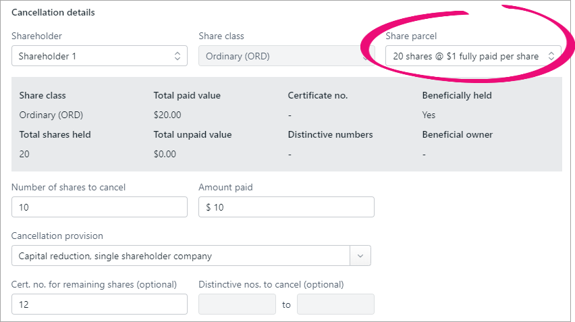Click the Beneficial owner heading
Viewport: 575px width, 322px height.
tap(457, 134)
